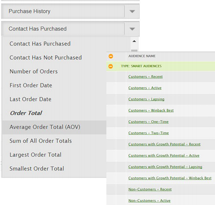This screenshot has width=215, height=205.
Task: Open the Contact Has Purchased dropdown
Action: 70,29
